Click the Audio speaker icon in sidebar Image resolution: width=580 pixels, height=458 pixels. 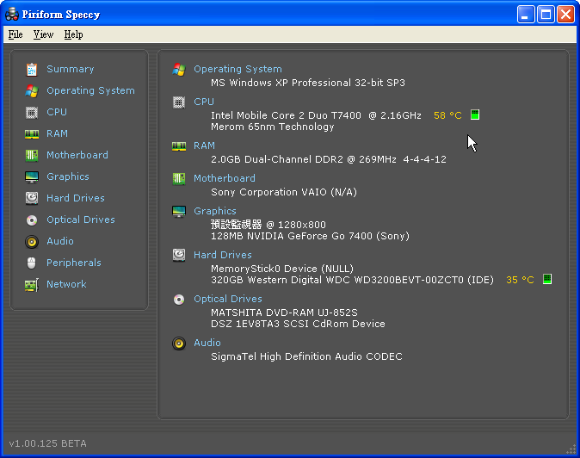[x=32, y=242]
